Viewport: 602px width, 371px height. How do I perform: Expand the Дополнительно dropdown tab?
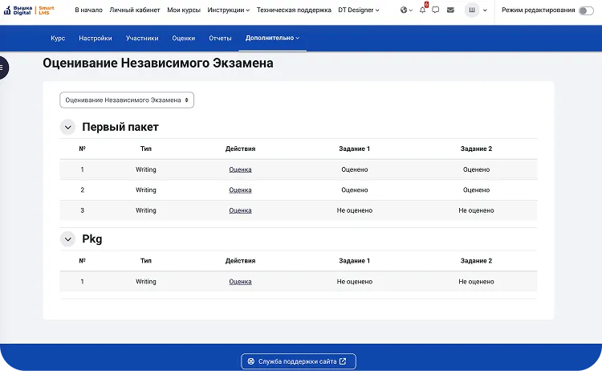tap(272, 38)
